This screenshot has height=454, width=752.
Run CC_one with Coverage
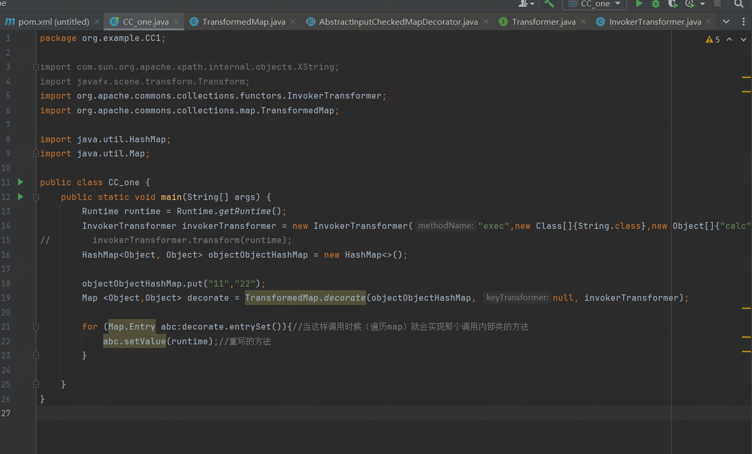pyautogui.click(x=673, y=4)
